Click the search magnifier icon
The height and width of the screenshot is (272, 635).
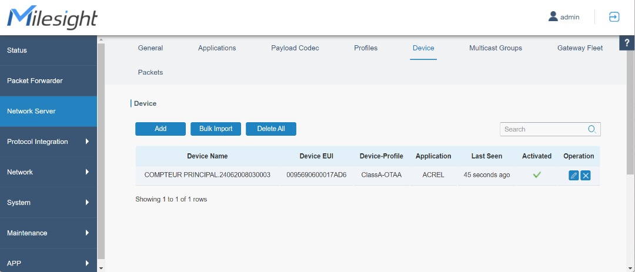(592, 129)
